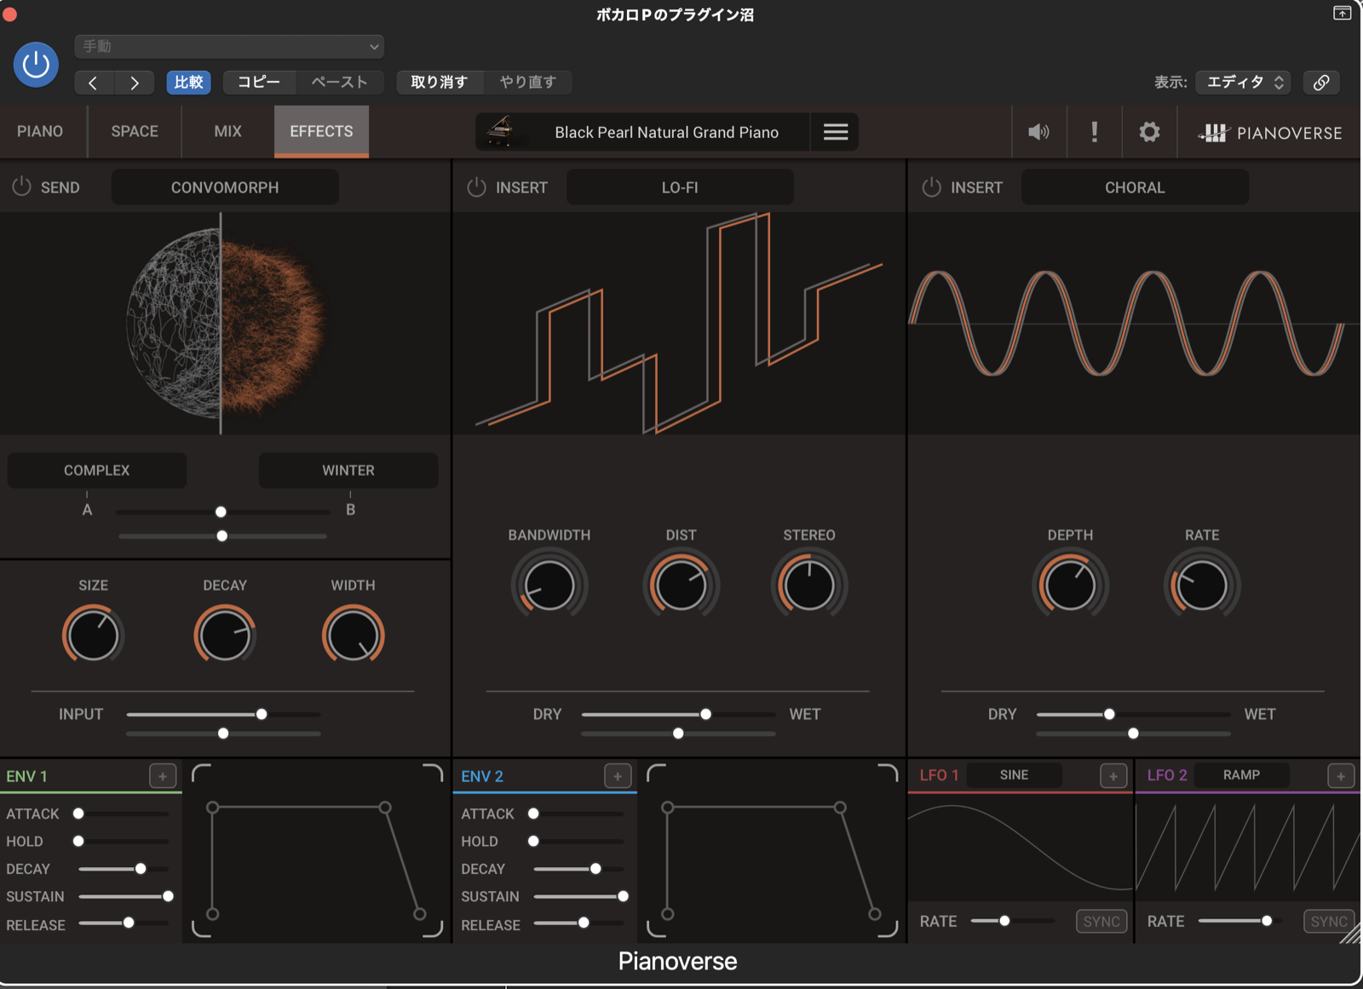Open the WINTER impulse B selector
This screenshot has width=1363, height=989.
[x=348, y=470]
